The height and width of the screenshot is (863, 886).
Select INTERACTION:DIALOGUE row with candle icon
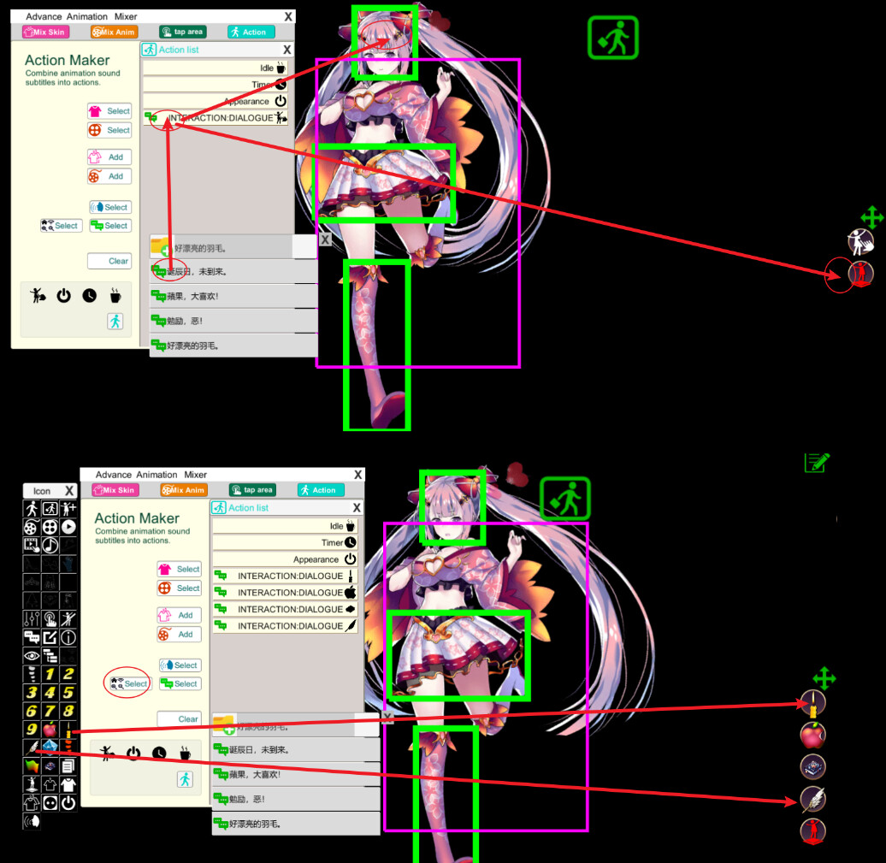[285, 576]
